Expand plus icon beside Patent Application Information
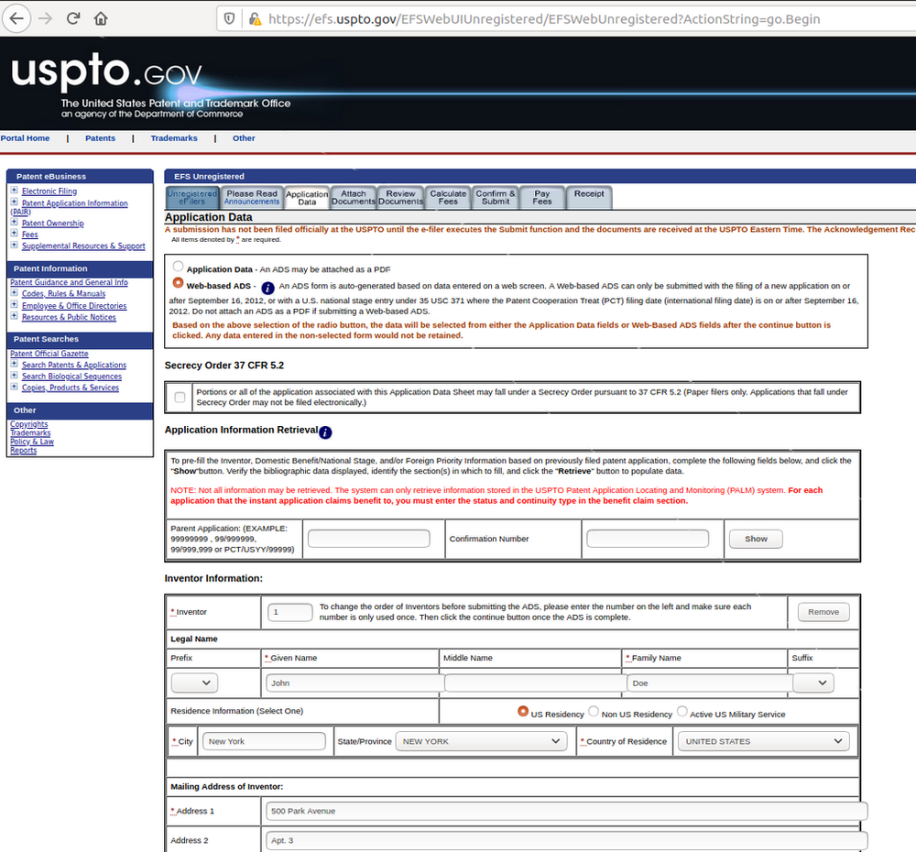 click(14, 202)
